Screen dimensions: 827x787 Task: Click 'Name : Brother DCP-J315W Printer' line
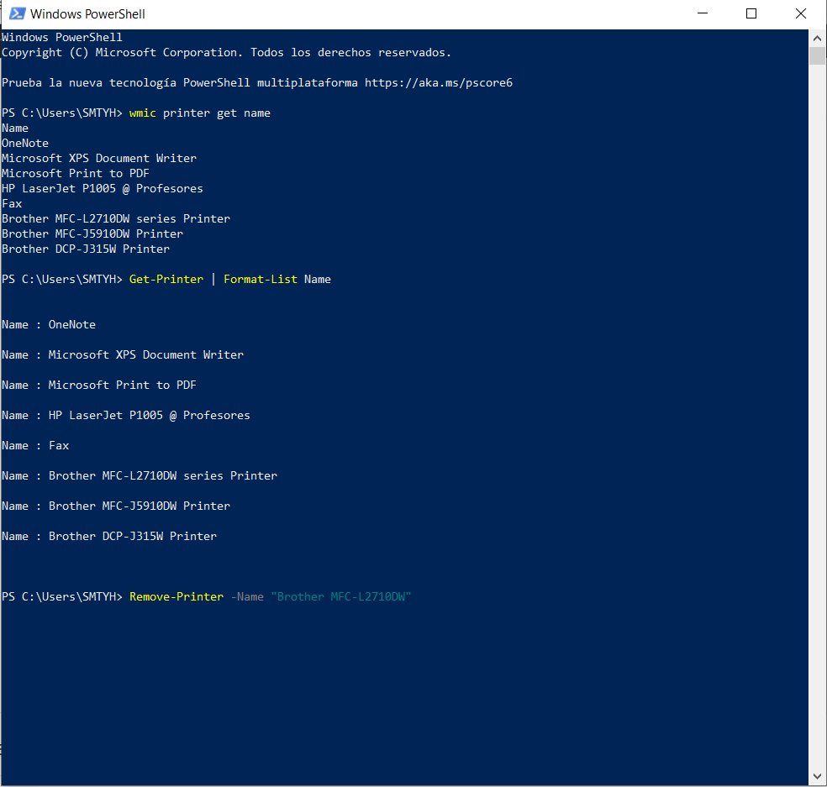coord(109,536)
